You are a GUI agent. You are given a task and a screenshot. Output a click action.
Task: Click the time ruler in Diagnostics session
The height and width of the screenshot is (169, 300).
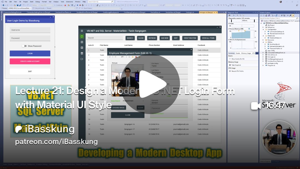243,21
